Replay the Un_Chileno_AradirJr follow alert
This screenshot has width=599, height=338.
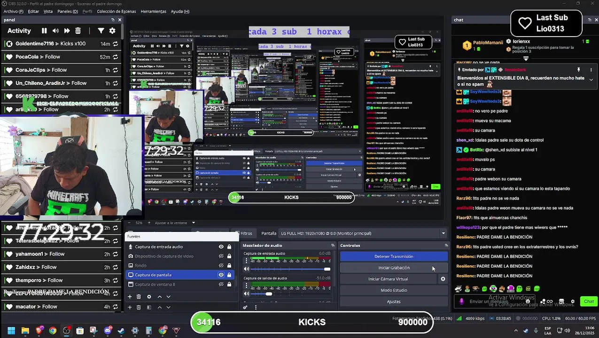115,83
